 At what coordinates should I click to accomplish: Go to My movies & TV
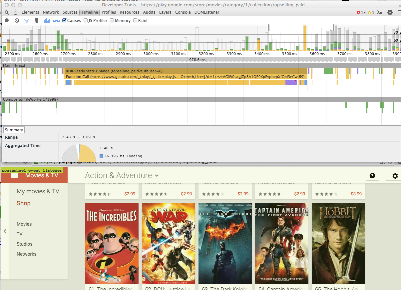[x=38, y=191]
